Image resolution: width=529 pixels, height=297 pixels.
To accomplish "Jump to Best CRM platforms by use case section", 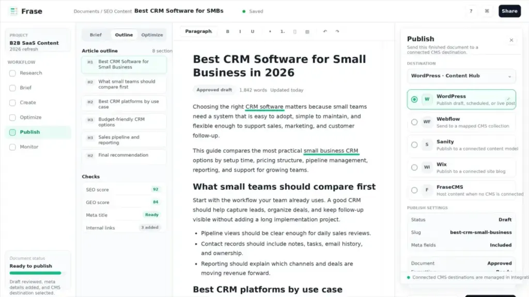I will (x=124, y=104).
